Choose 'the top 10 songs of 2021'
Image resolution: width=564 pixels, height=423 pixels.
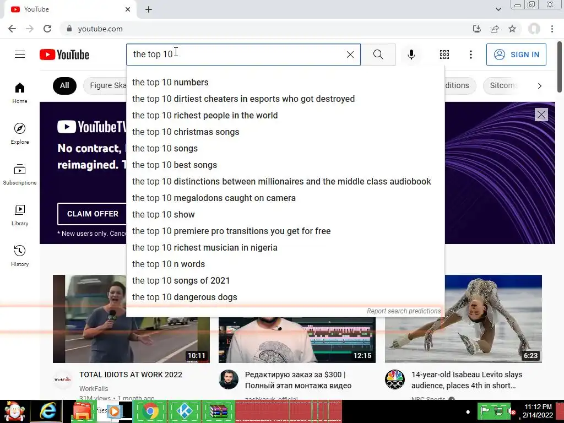click(x=285, y=281)
